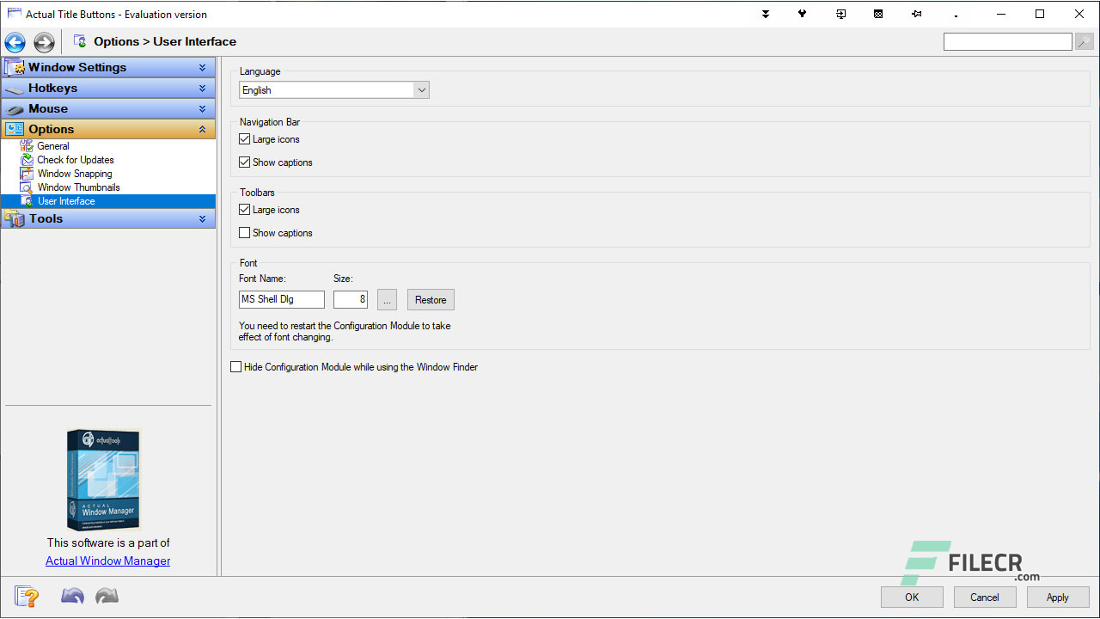Click the pushpin stay-on-top title button

[916, 14]
